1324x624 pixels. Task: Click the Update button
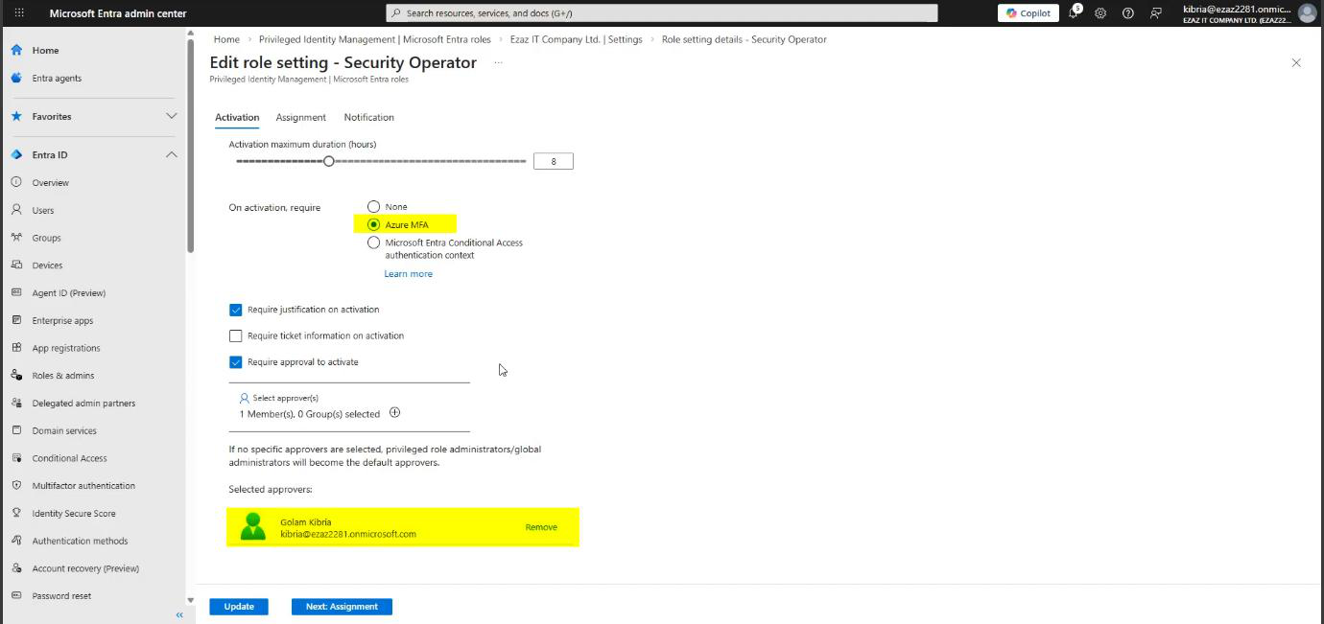coord(239,607)
